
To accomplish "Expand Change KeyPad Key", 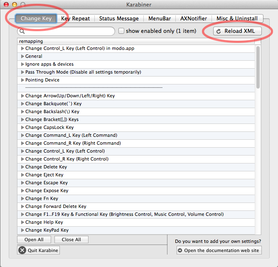I will 22,230.
